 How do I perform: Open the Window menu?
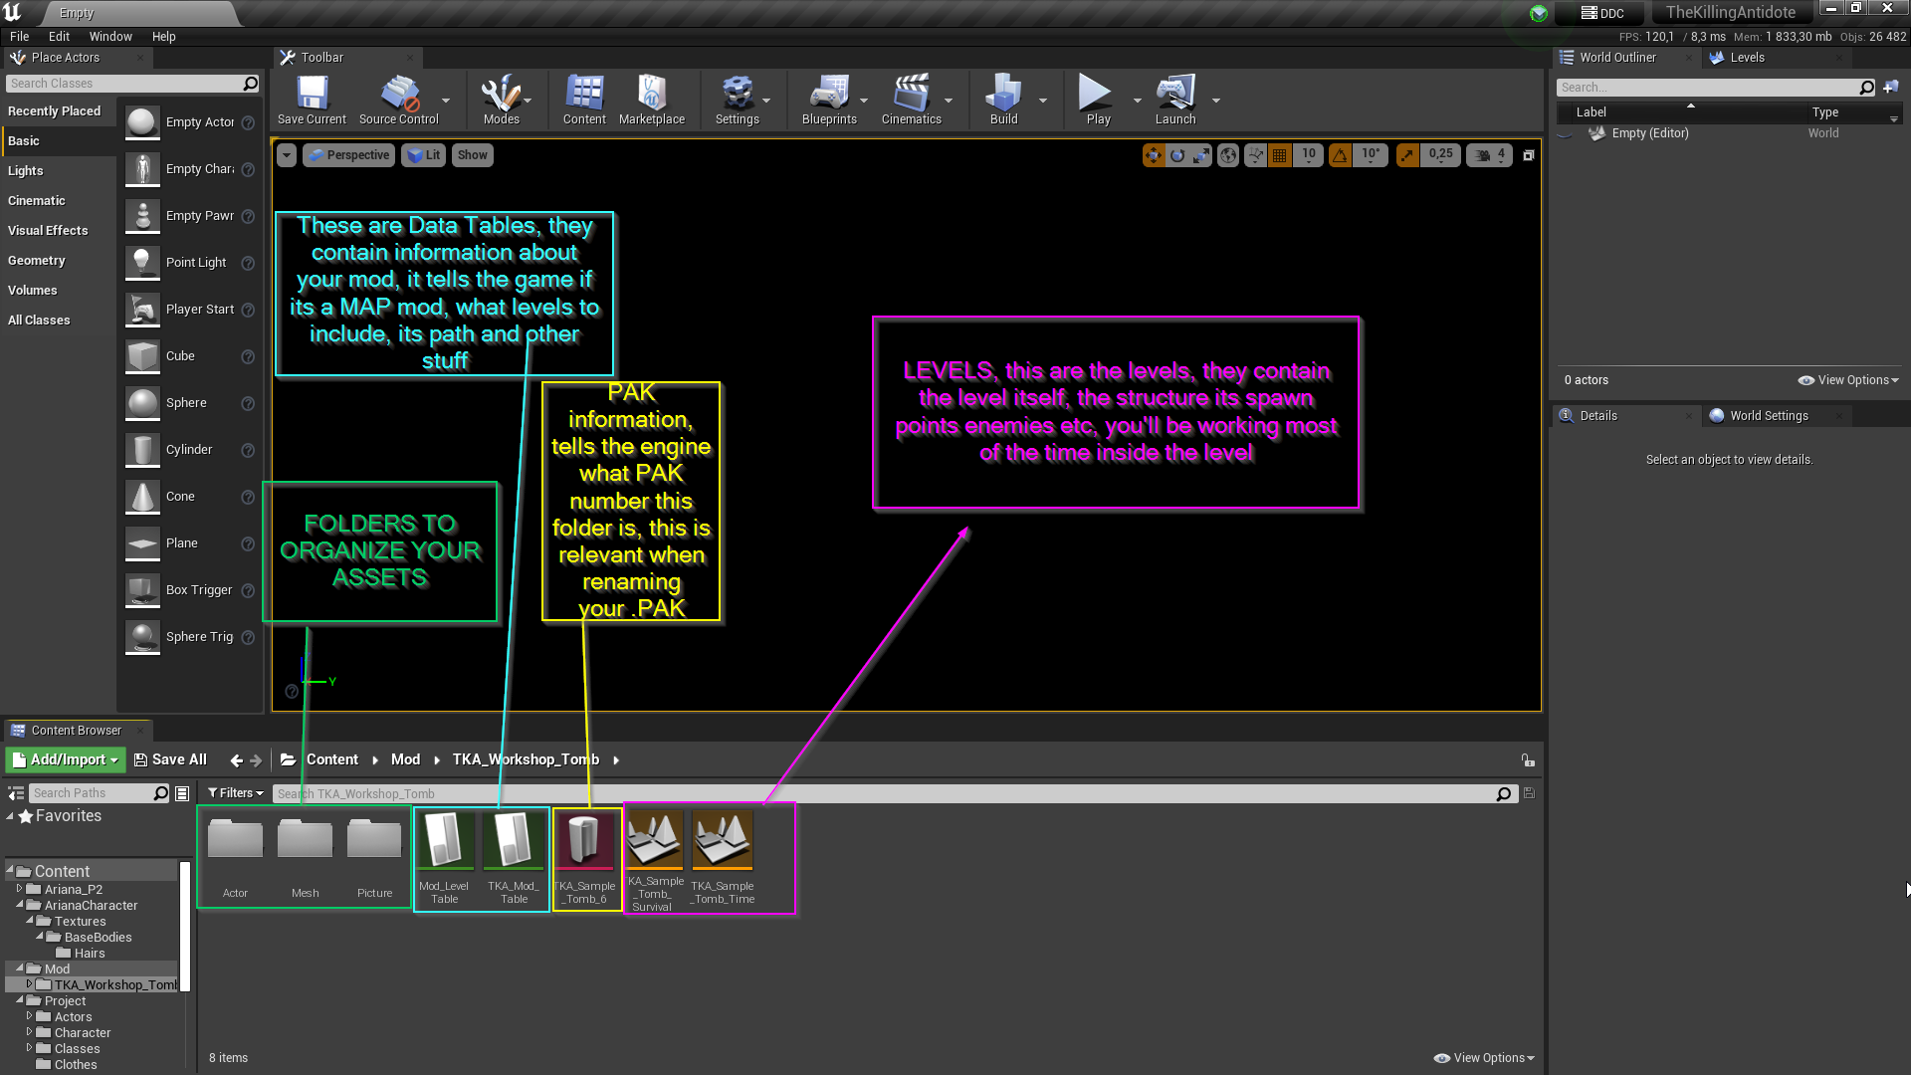[x=110, y=36]
